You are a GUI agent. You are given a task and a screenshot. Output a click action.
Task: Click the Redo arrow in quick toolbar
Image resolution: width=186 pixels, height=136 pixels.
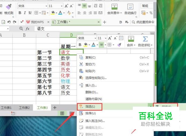15,22
